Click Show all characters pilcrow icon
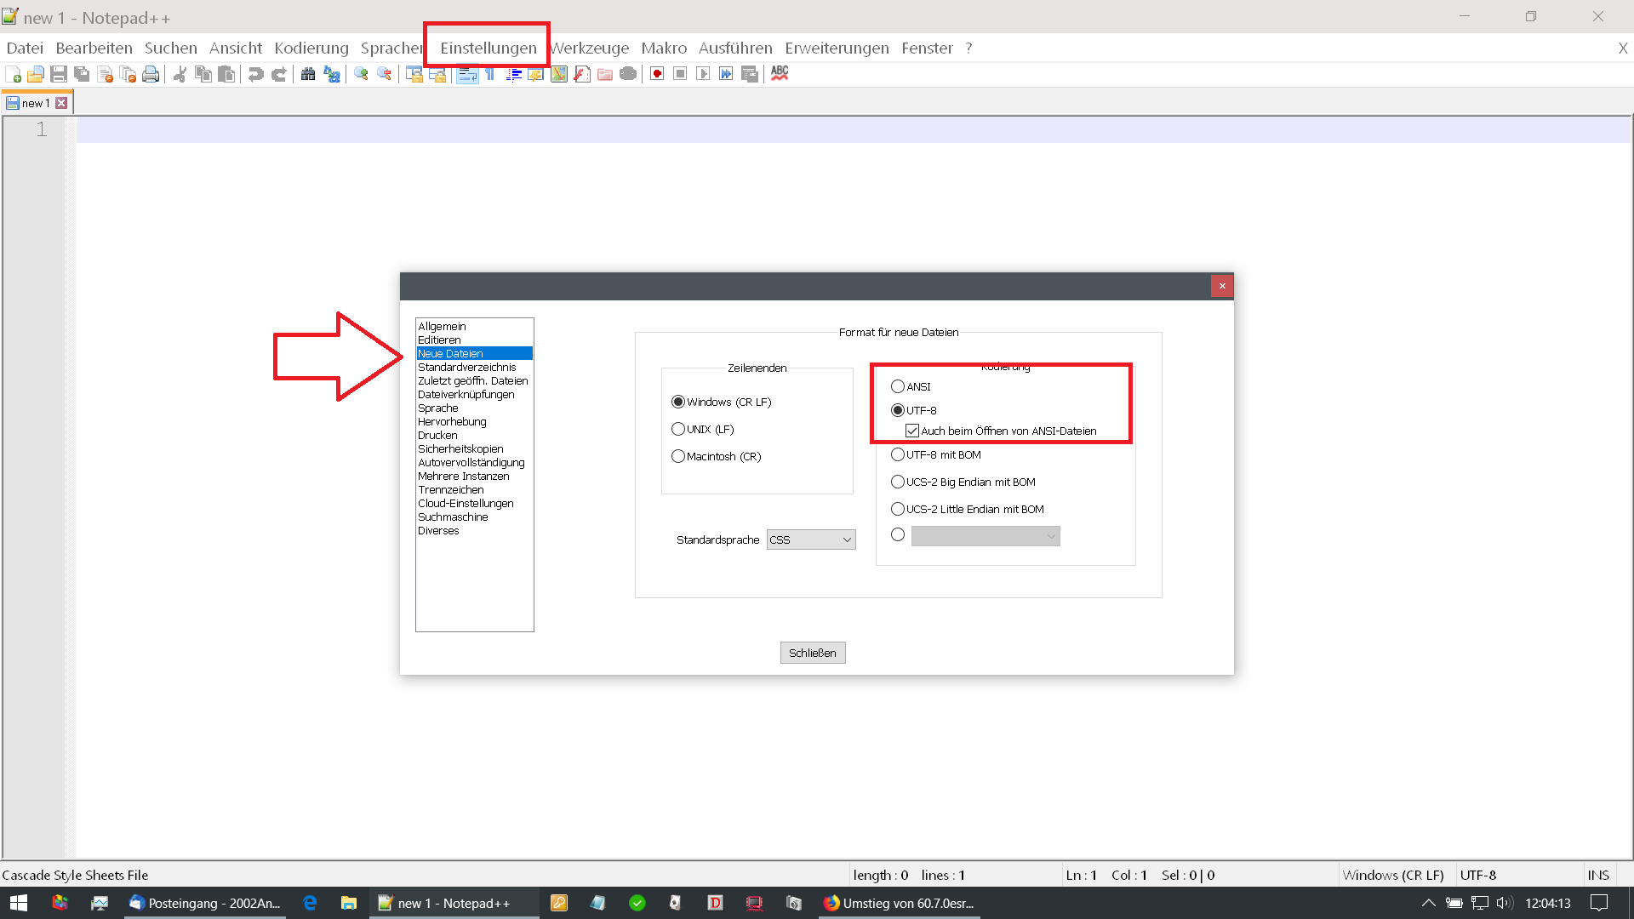 [x=490, y=74]
